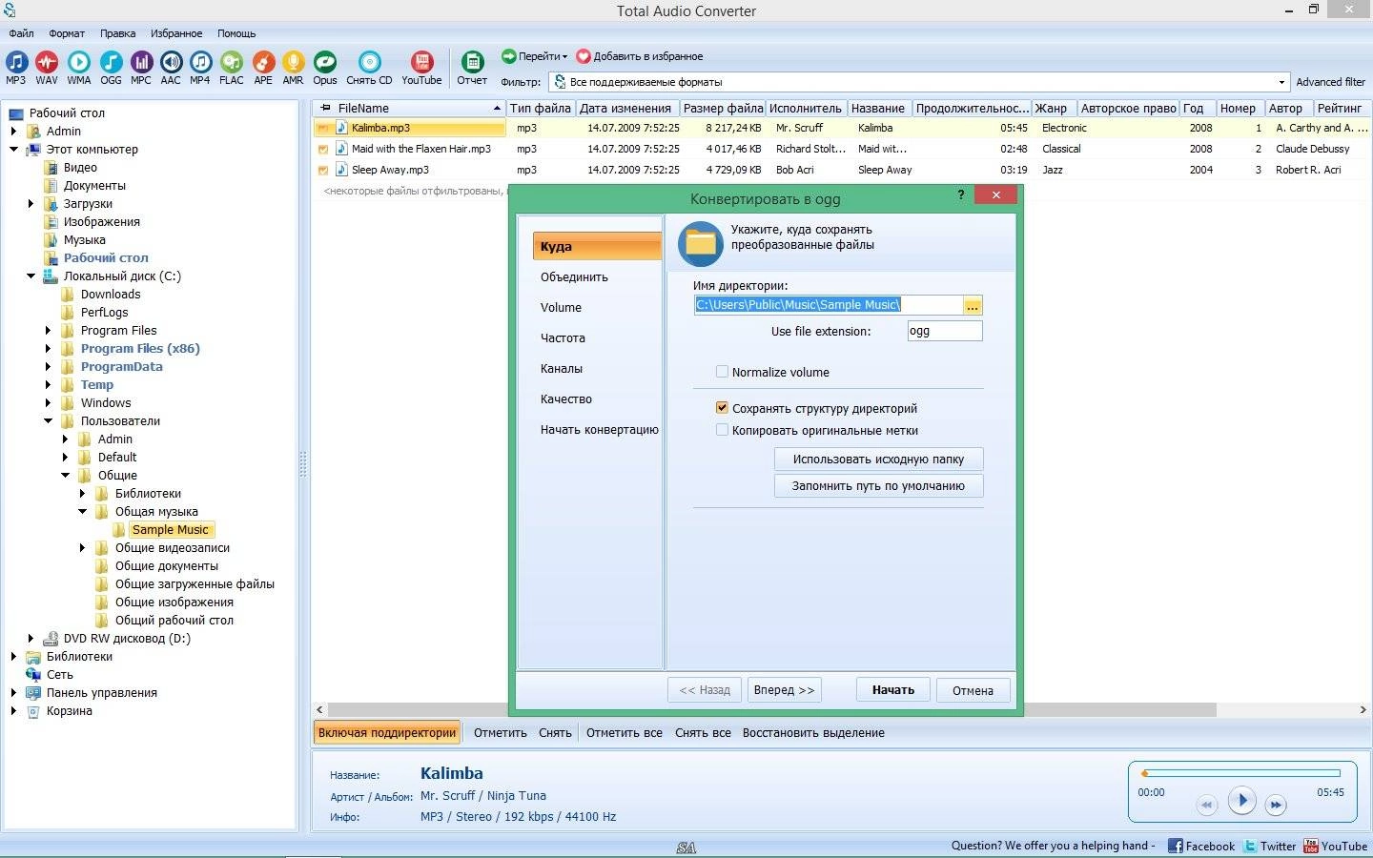Select AMR output format icon

(x=293, y=68)
